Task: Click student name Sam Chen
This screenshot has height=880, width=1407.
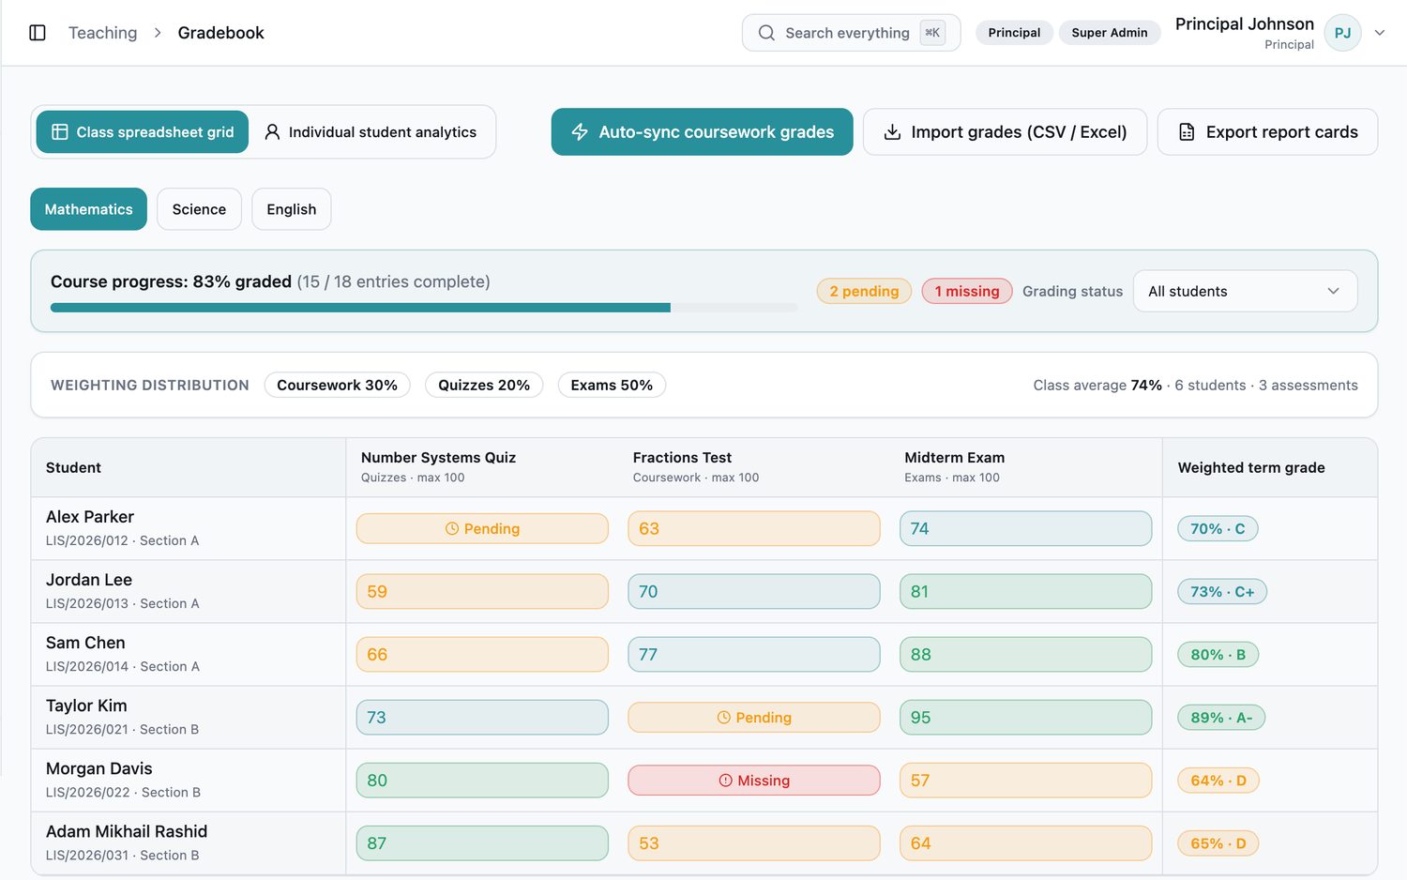Action: point(85,643)
